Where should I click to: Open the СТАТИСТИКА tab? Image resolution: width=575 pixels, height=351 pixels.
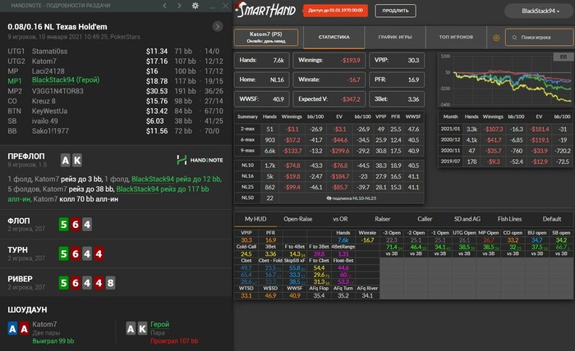pyautogui.click(x=333, y=37)
